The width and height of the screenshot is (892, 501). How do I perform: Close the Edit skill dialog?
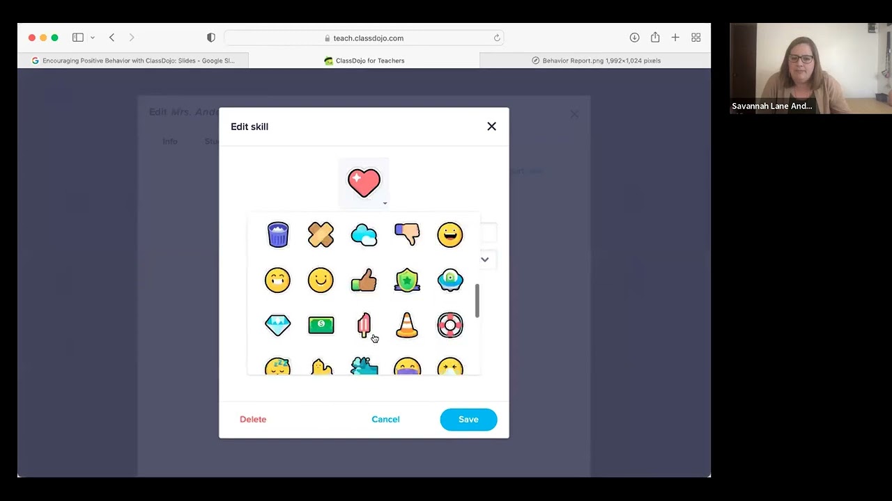pos(491,126)
